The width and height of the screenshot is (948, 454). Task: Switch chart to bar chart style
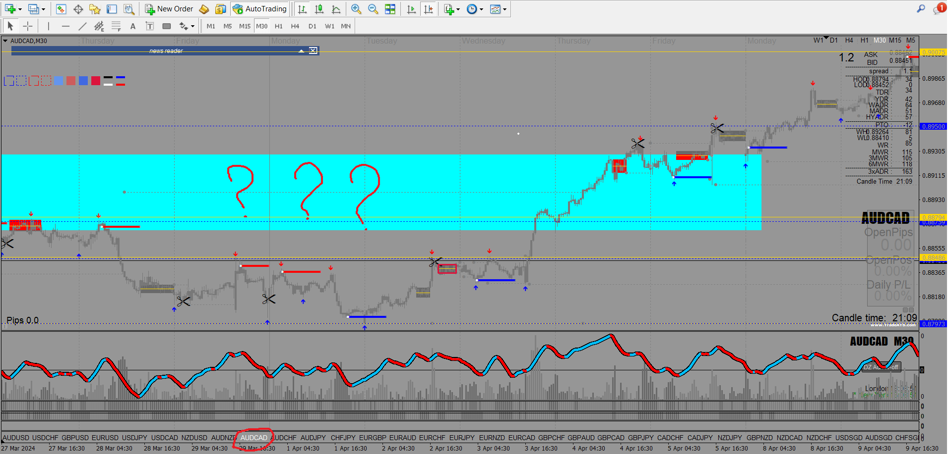[x=302, y=9]
